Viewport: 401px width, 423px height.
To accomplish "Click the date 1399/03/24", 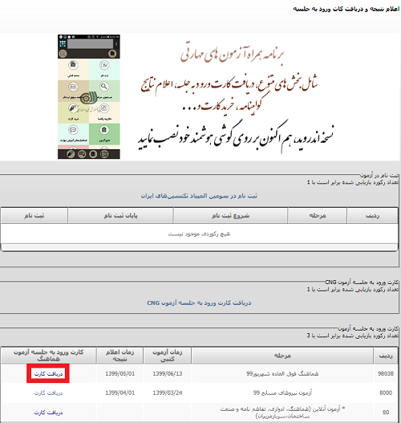I will [x=168, y=392].
